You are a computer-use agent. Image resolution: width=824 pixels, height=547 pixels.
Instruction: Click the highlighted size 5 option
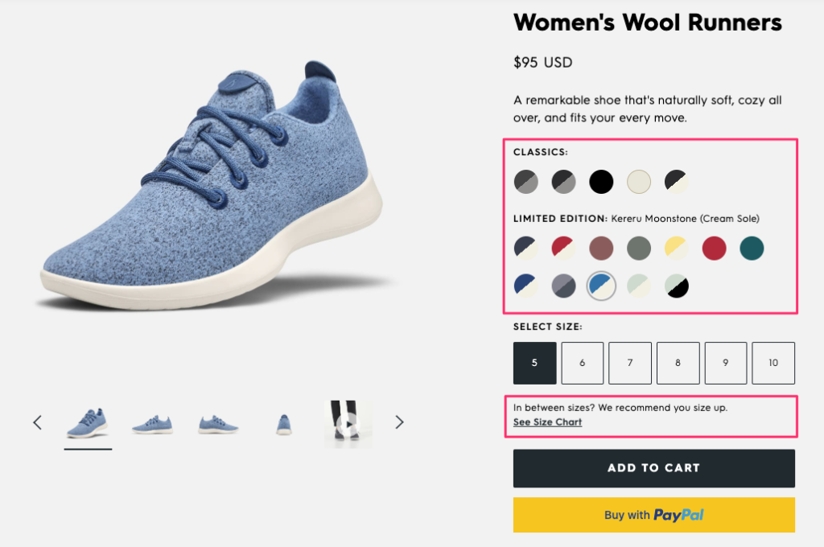click(x=534, y=363)
